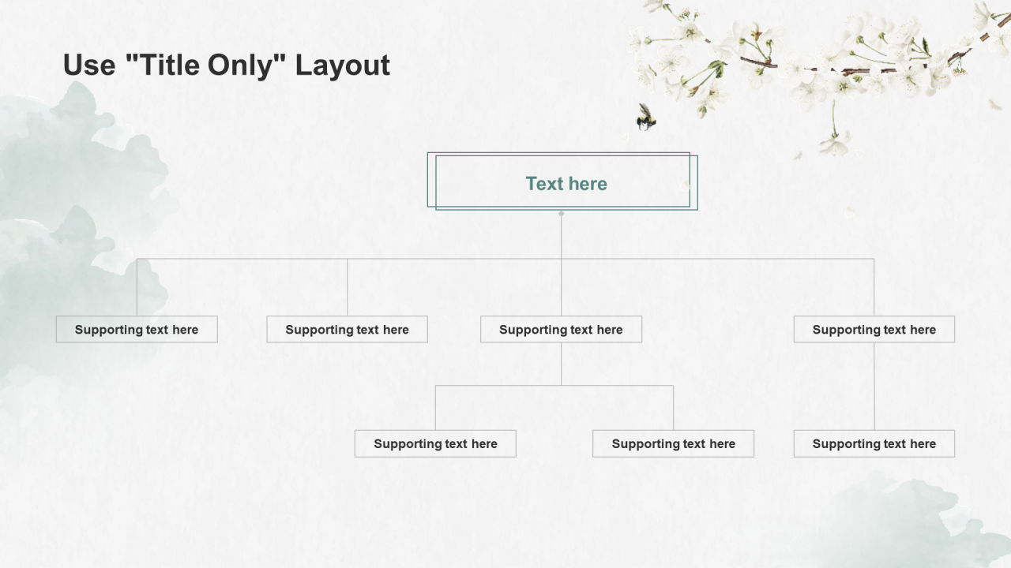Select the hanging blossom below the branch
The width and height of the screenshot is (1011, 568).
(834, 140)
